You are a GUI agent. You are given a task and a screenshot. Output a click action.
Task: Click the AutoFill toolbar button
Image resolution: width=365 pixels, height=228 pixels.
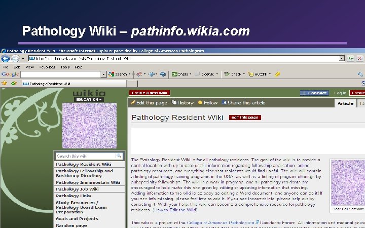click(258, 74)
